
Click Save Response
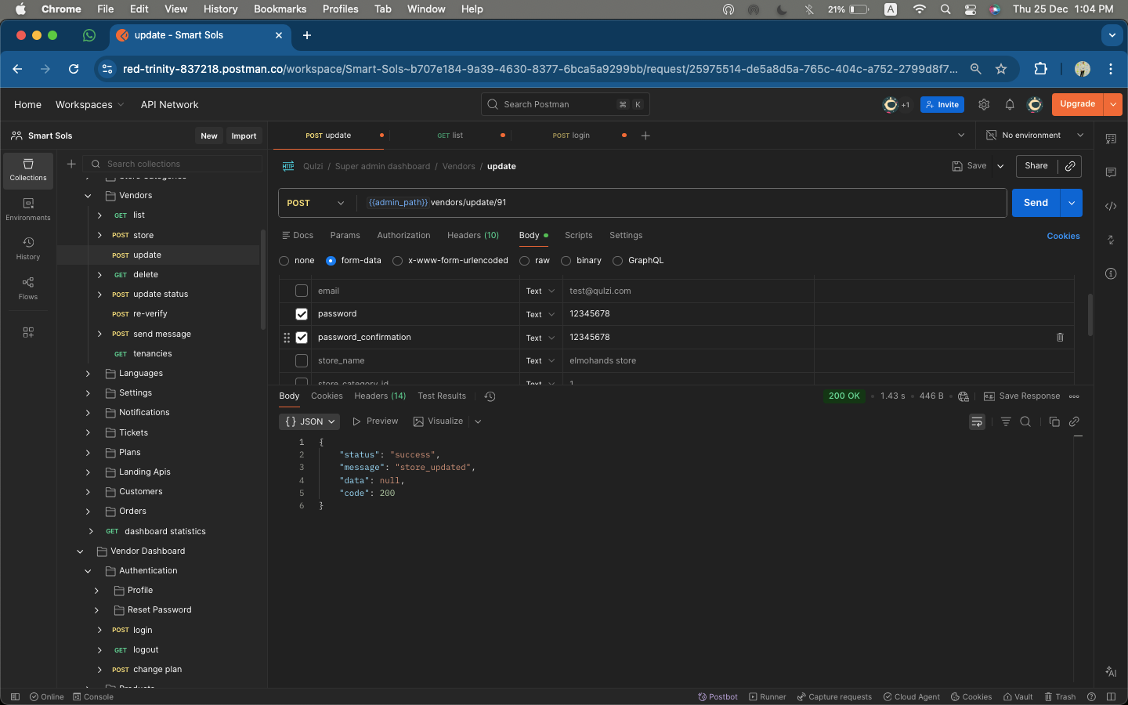tap(1022, 396)
